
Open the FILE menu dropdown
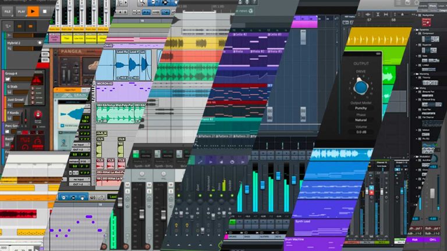click(8, 12)
